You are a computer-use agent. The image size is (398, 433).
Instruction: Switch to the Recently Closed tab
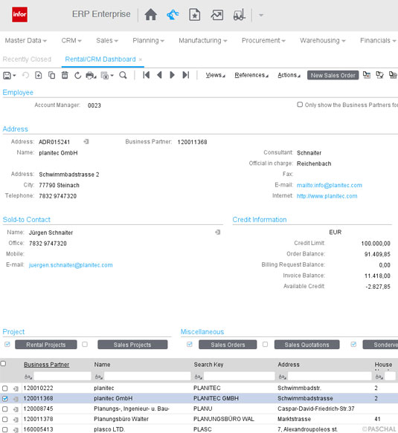27,59
